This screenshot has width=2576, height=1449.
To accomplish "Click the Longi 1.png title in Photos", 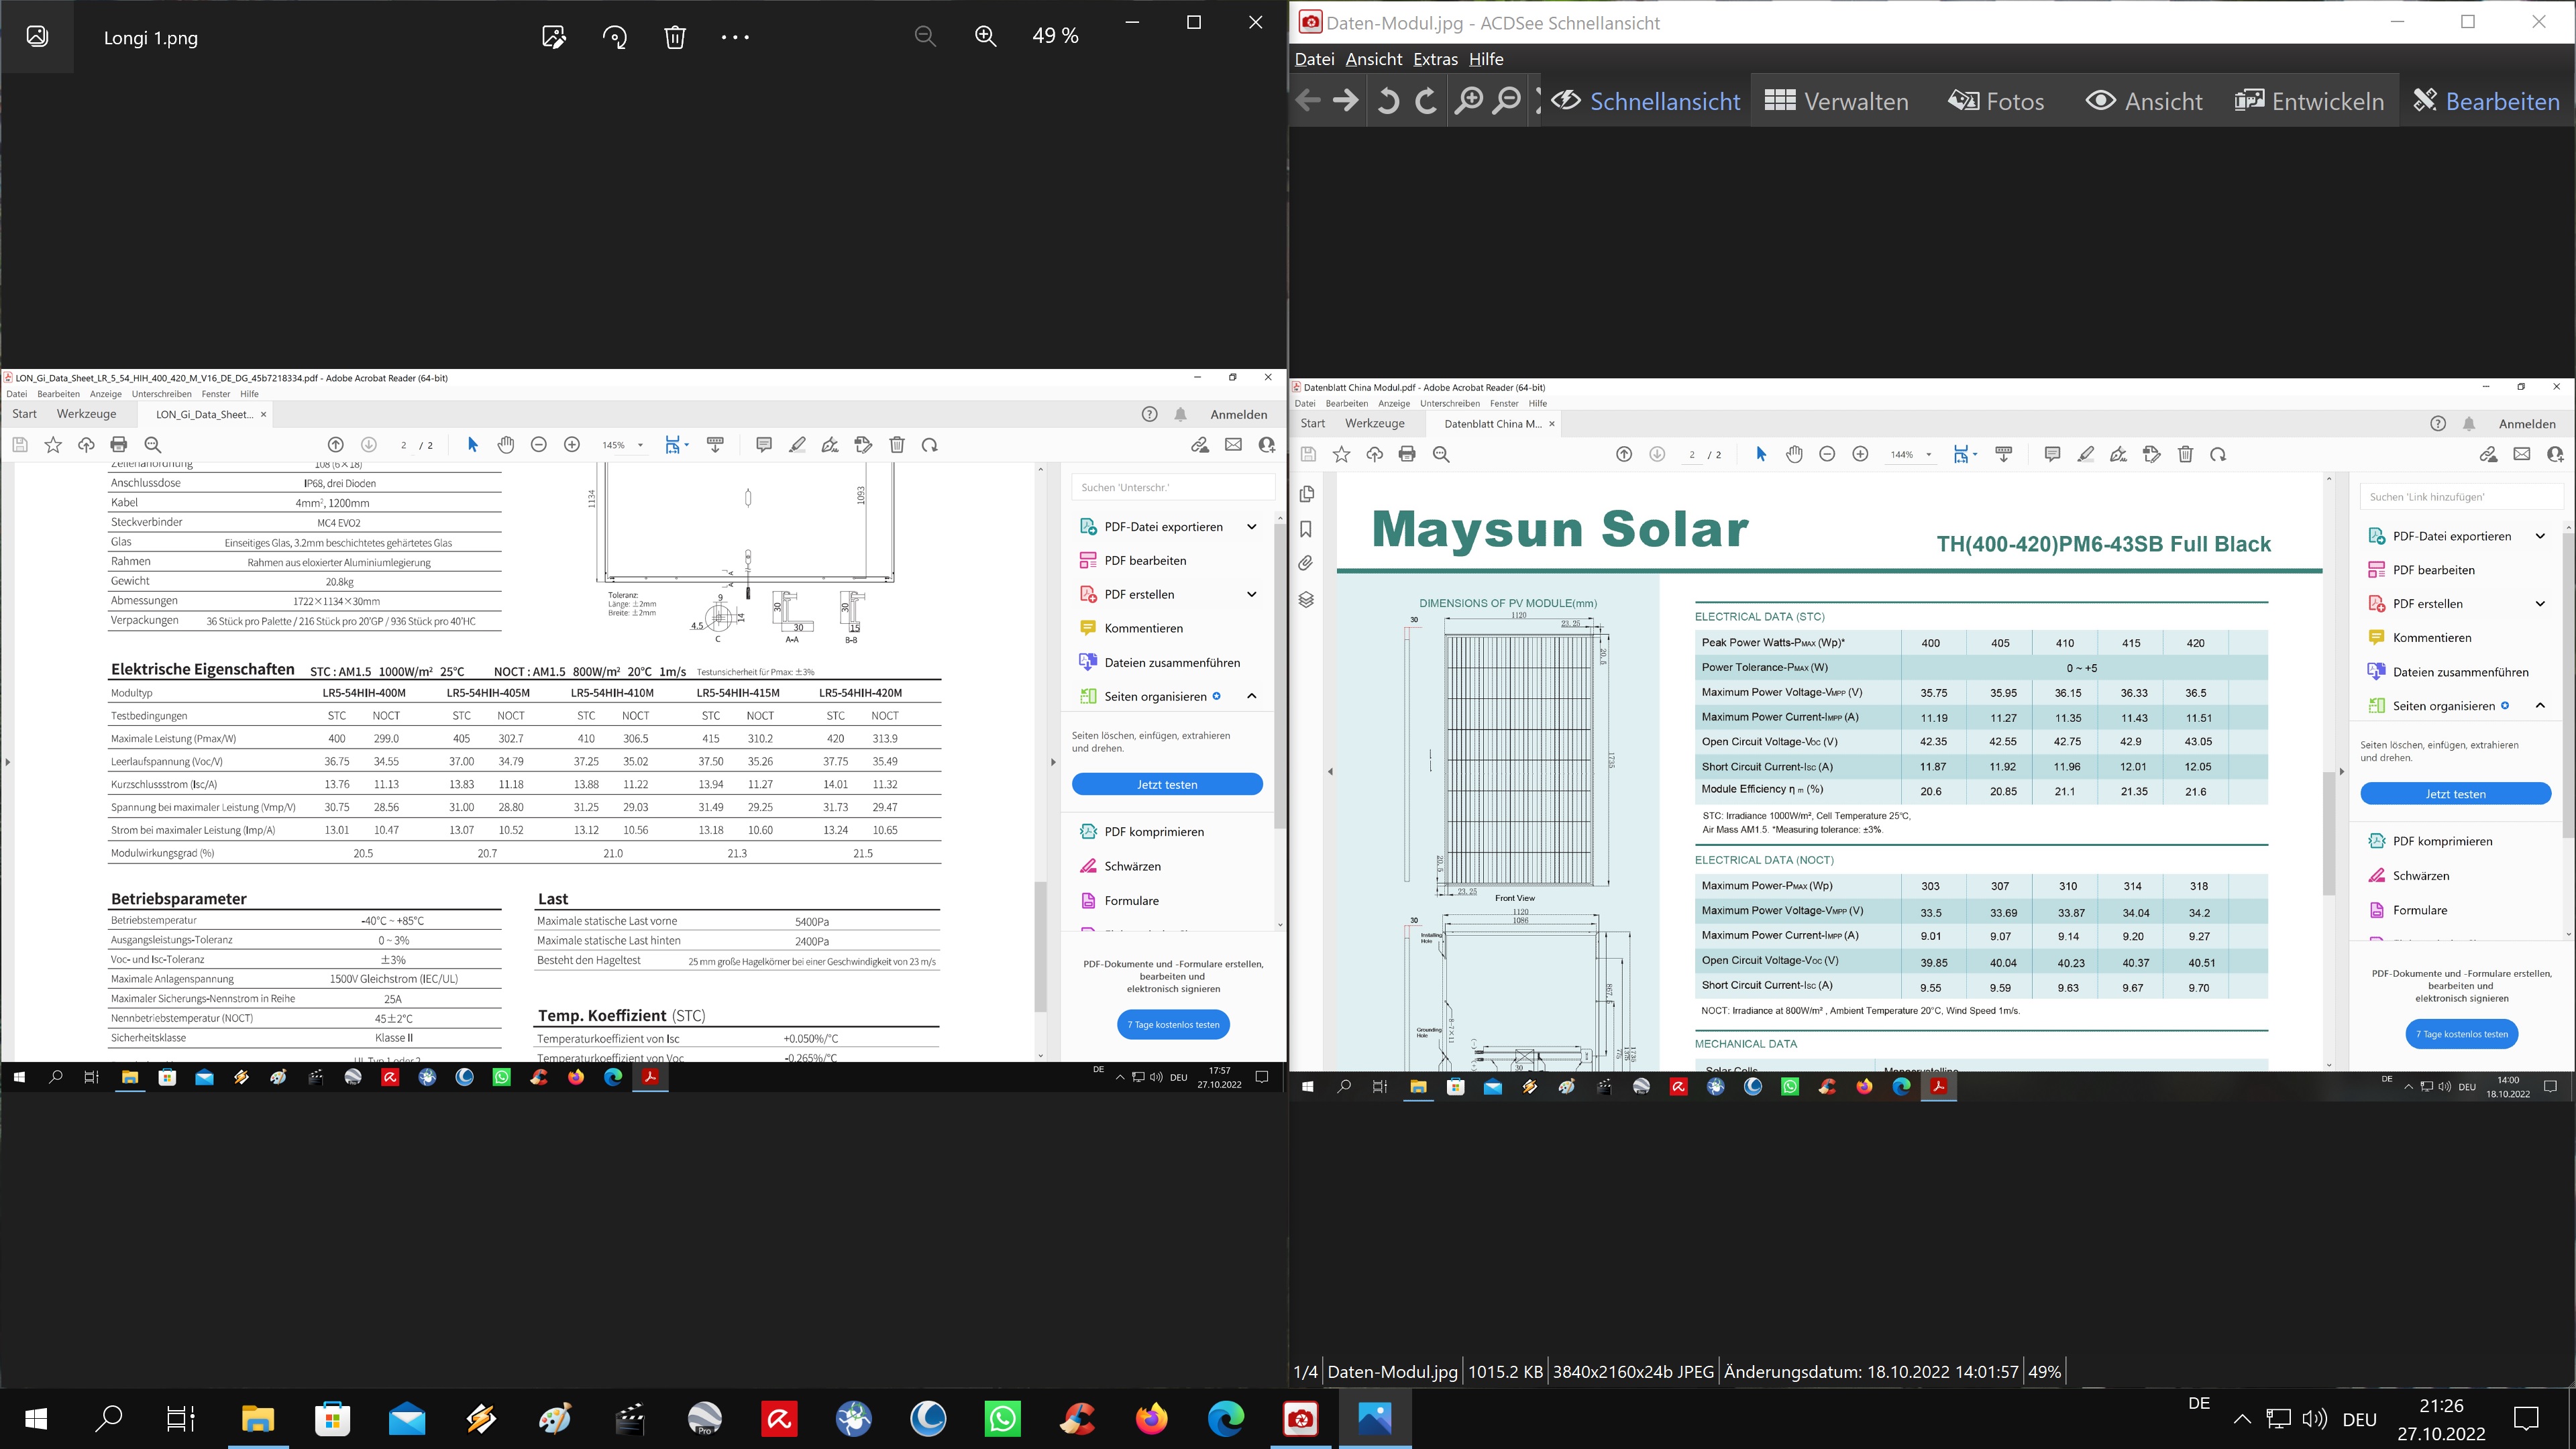I will click(x=151, y=38).
